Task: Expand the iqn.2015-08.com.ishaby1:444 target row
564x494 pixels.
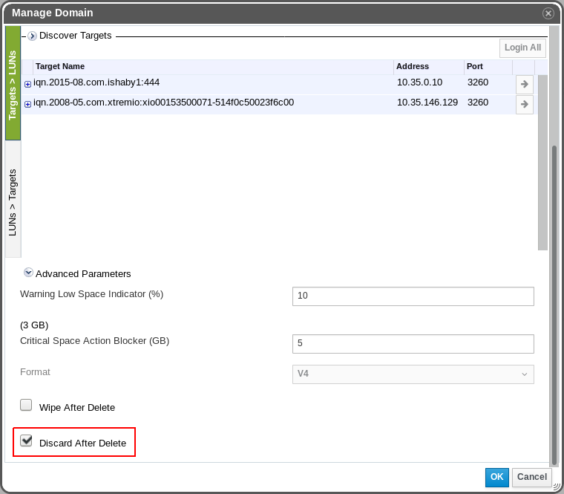Action: pyautogui.click(x=27, y=84)
